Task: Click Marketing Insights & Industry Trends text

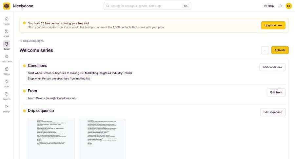Action: pyautogui.click(x=108, y=73)
